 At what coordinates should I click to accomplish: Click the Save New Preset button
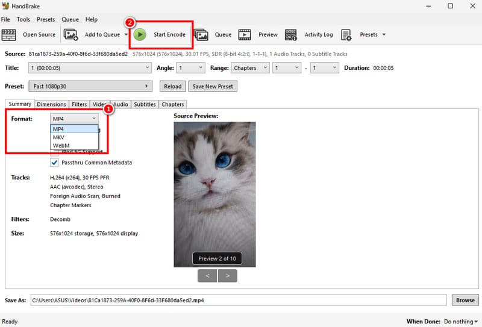click(x=212, y=86)
